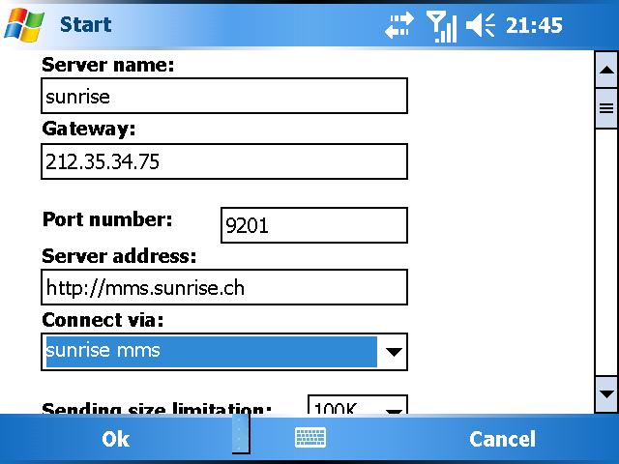Open the speaker volume icon
This screenshot has width=619, height=464.
click(x=480, y=25)
